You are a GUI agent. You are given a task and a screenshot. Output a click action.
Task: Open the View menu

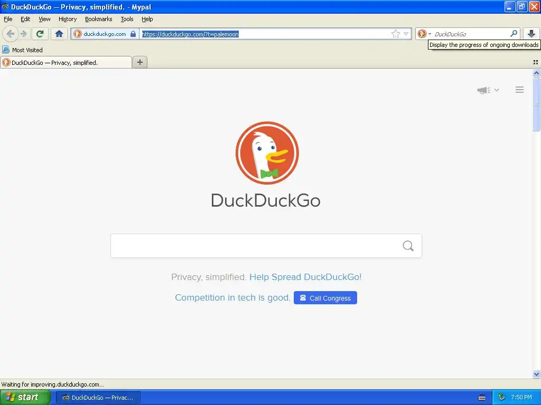(x=44, y=19)
